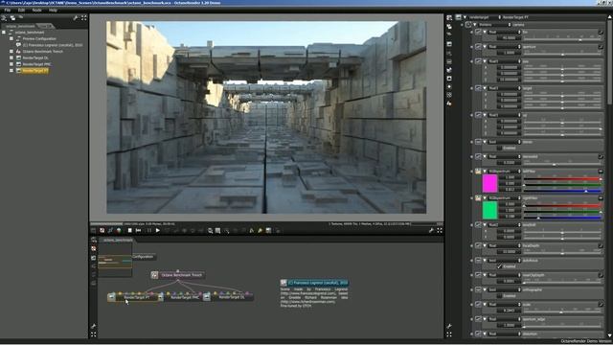Viewport: 613px width, 345px height.
Task: Click the fov value input field
Action: (509, 38)
